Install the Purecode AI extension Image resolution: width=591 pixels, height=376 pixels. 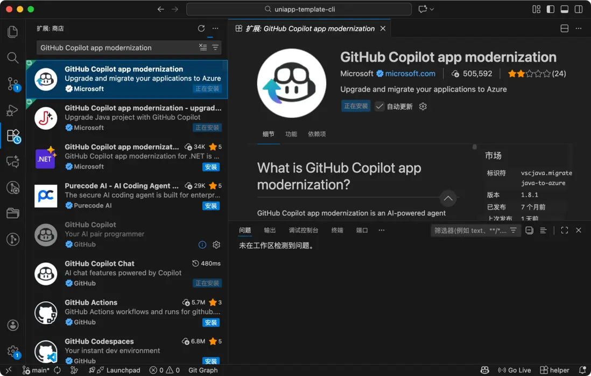tap(210, 206)
